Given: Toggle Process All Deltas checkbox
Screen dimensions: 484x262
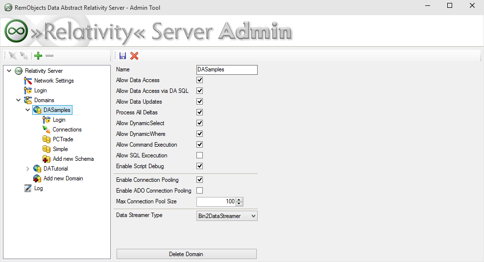Looking at the screenshot, I should tap(200, 112).
